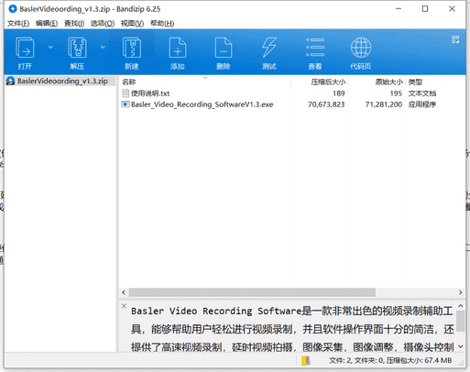Sort by the 原始大小 column header
This screenshot has height=372, width=470.
pyautogui.click(x=377, y=82)
